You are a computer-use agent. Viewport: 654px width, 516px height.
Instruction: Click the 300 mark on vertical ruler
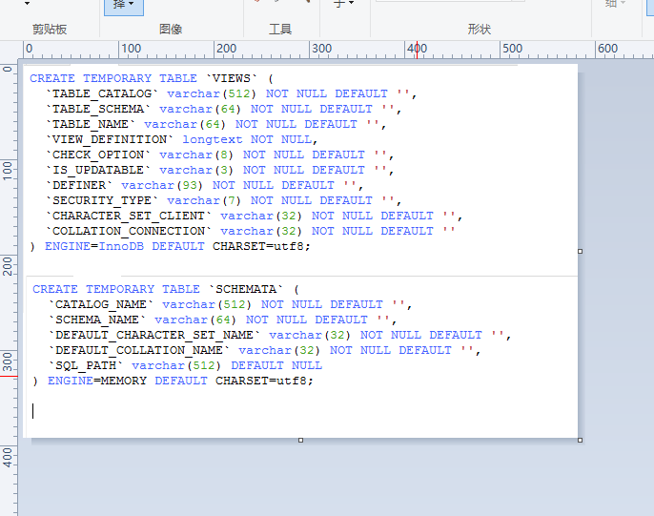pyautogui.click(x=9, y=361)
